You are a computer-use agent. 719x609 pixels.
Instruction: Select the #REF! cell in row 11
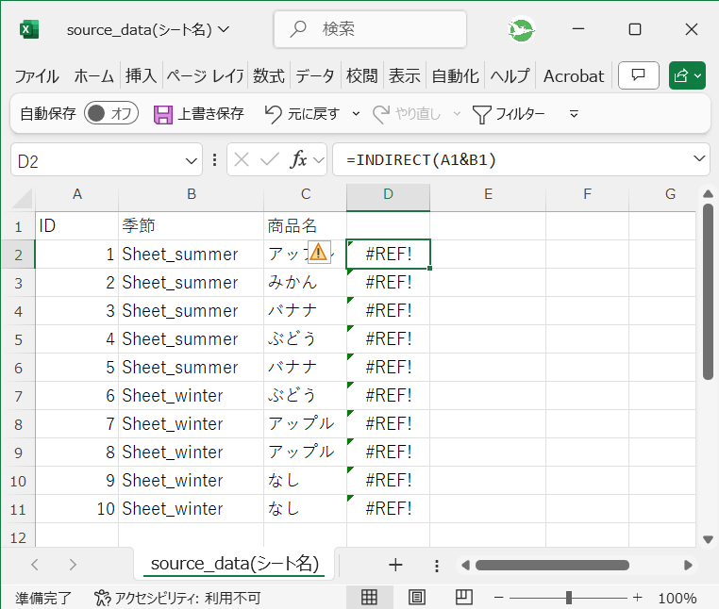pos(388,509)
